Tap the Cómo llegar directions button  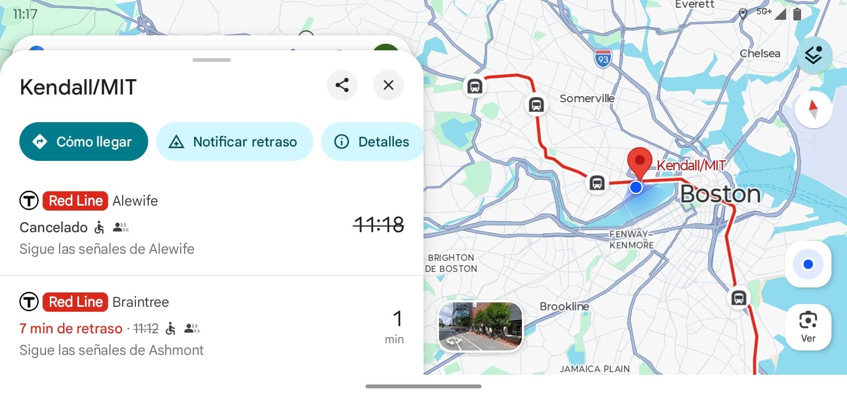(x=83, y=142)
